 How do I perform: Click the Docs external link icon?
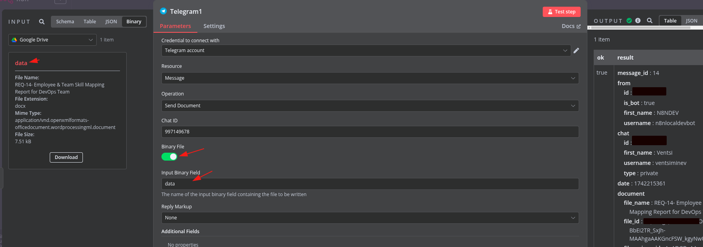click(x=579, y=26)
